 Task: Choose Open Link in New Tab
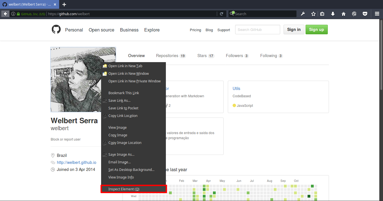(x=133, y=66)
